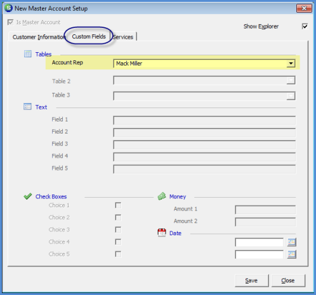Click the Close button
The width and height of the screenshot is (316, 295).
pyautogui.click(x=288, y=280)
